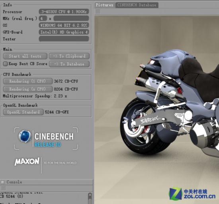Click the CINEBENCH globe logo icon
This screenshot has width=219, height=204.
tap(25, 137)
